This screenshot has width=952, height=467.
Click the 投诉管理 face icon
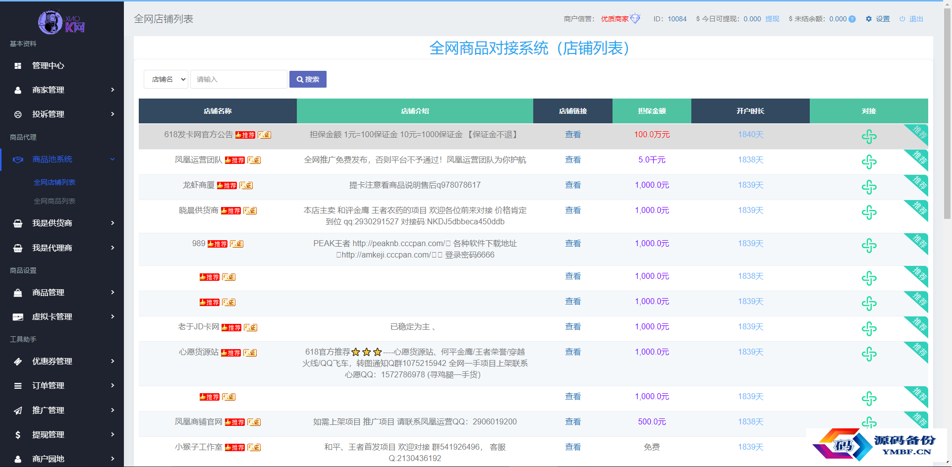18,114
